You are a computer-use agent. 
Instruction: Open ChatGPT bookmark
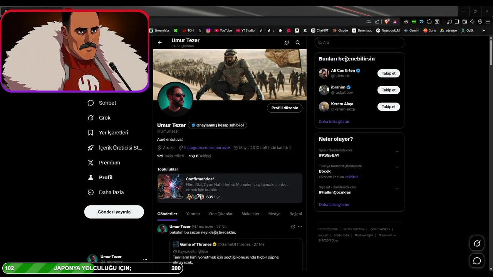320,30
